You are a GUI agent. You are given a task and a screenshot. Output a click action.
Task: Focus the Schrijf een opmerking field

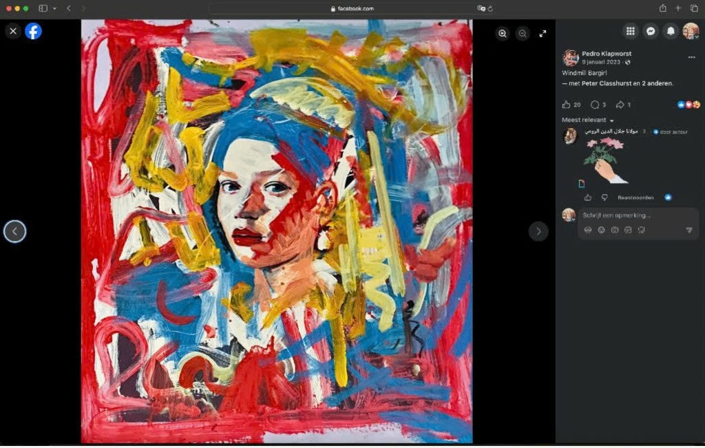(x=638, y=215)
